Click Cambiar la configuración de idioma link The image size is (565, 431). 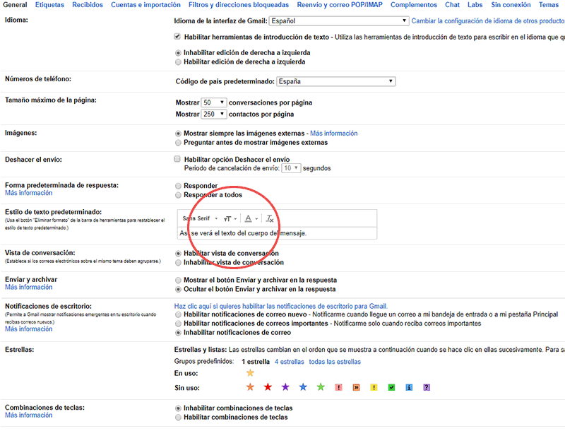pyautogui.click(x=488, y=21)
